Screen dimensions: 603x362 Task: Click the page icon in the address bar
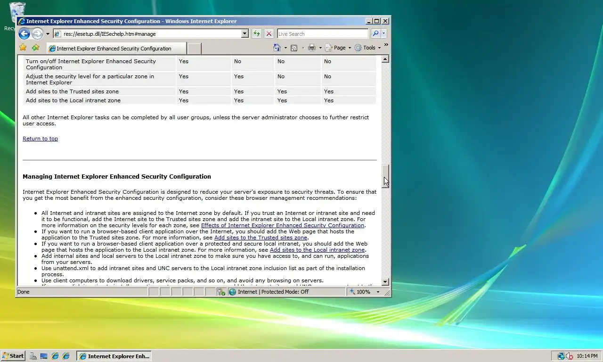point(57,33)
